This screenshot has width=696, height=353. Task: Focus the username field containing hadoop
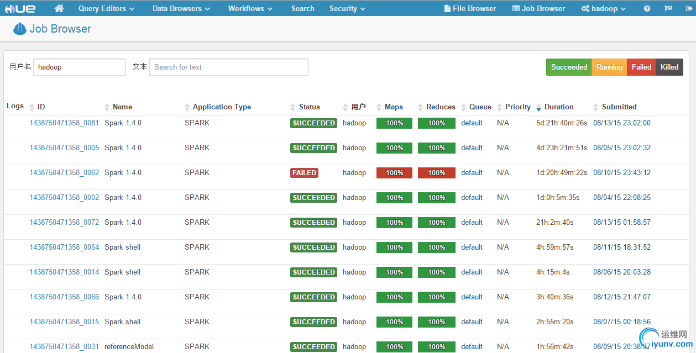[80, 67]
